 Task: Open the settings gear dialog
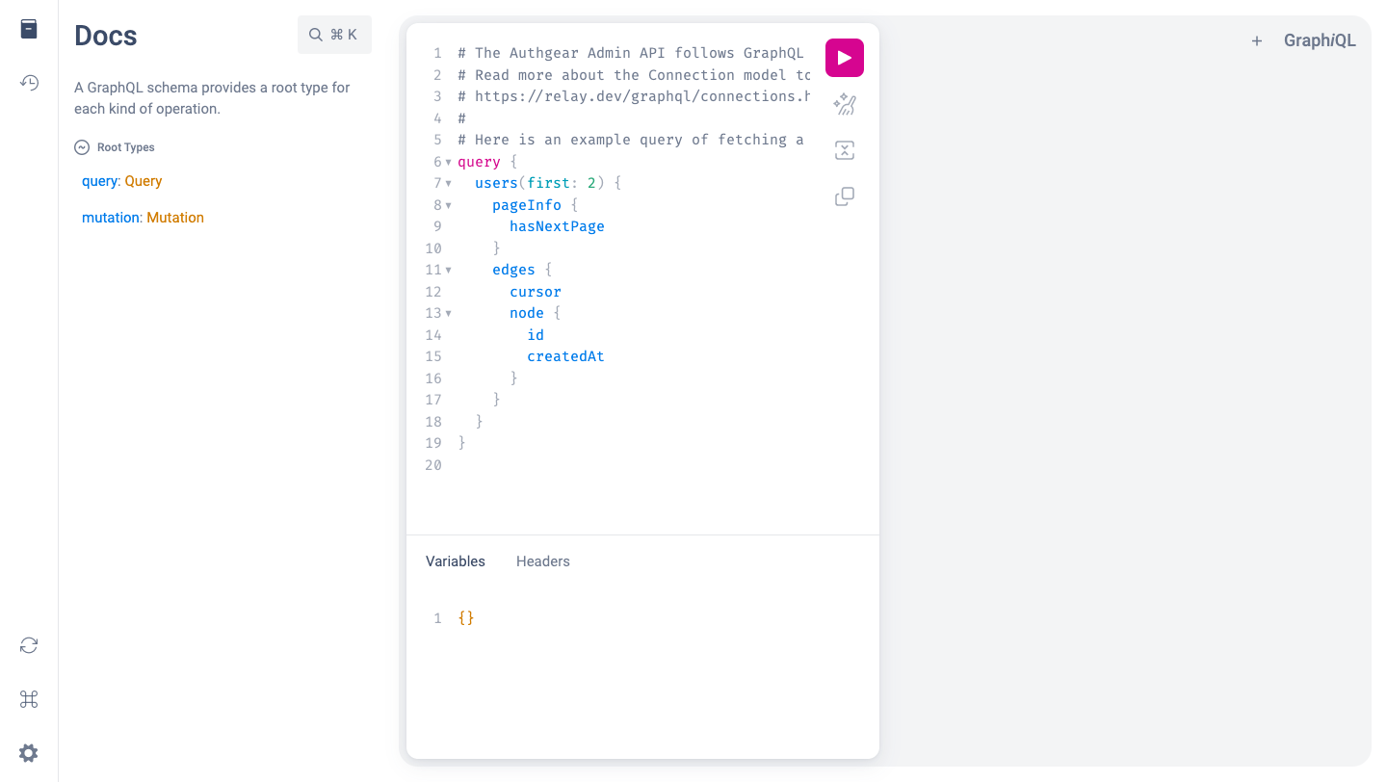point(29,753)
